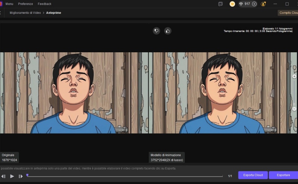The width and height of the screenshot is (298, 184).
Task: Step to previous frame
Action: (x=3, y=176)
